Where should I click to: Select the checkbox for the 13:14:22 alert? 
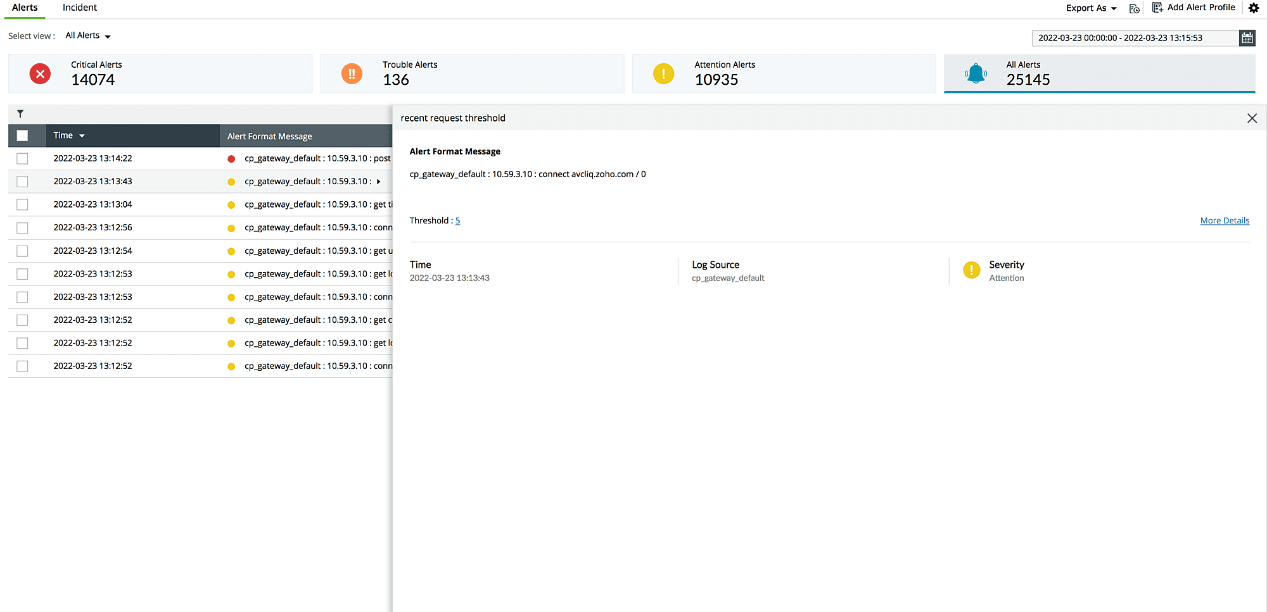pyautogui.click(x=22, y=158)
